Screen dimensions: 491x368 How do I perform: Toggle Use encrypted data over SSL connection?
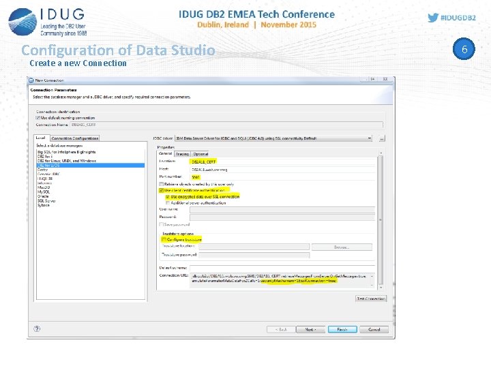pos(168,197)
